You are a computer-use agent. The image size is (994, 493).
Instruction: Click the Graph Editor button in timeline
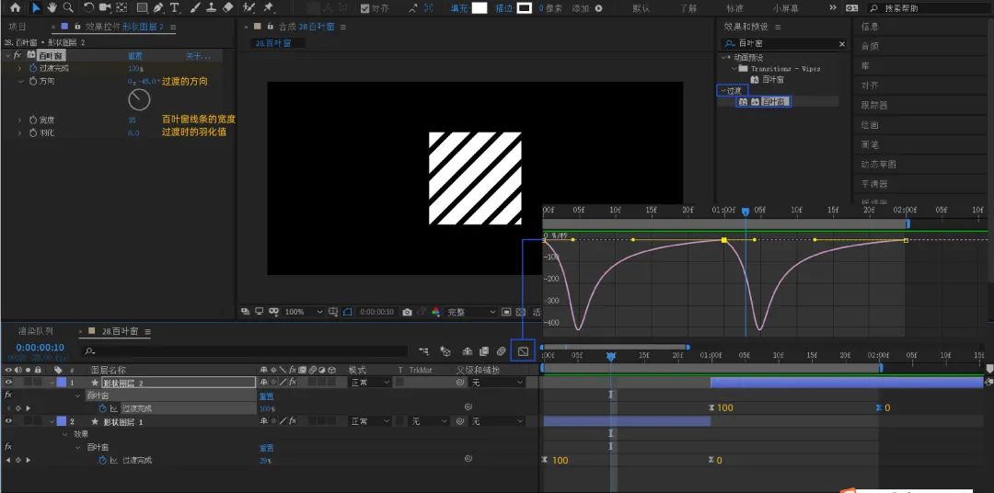(523, 351)
